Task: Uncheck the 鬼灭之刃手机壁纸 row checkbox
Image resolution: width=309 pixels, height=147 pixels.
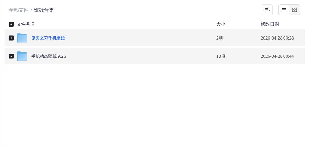Action: [11, 38]
